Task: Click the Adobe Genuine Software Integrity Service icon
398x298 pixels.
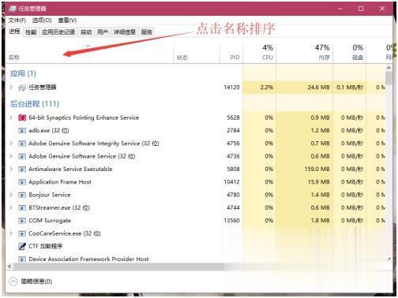Action: click(22, 143)
